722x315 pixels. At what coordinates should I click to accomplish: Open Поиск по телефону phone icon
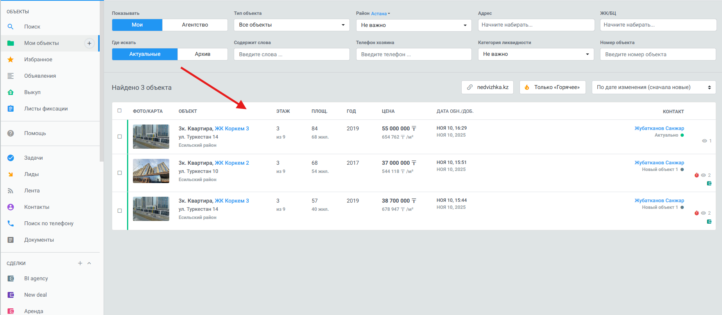[x=11, y=223]
